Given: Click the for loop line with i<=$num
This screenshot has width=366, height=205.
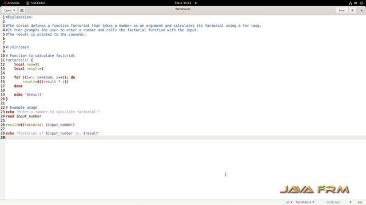Looking at the screenshot, I should point(45,77).
